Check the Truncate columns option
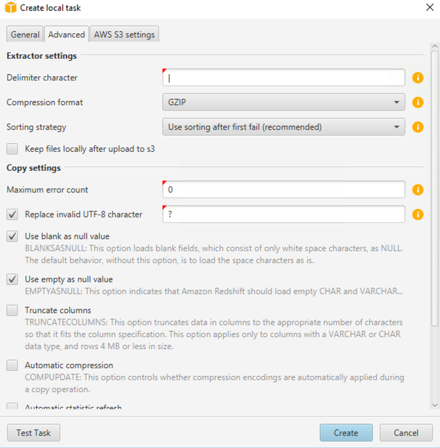This screenshot has height=448, width=440. point(12,310)
